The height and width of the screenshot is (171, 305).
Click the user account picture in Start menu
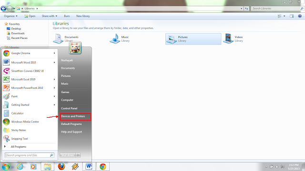(75, 47)
